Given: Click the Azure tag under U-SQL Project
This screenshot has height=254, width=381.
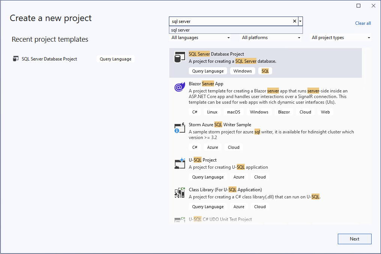Looking at the screenshot, I should pos(239,177).
